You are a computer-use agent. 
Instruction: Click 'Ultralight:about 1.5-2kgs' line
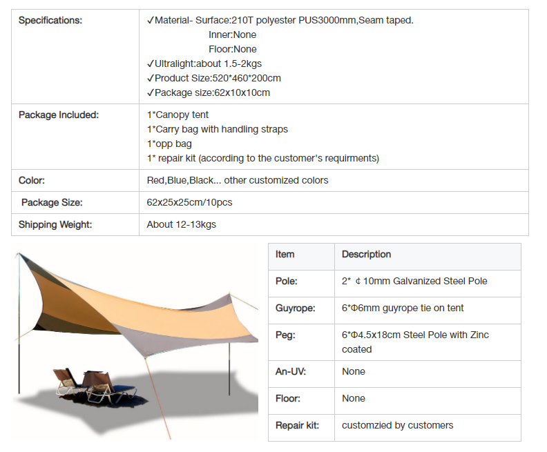pos(204,63)
